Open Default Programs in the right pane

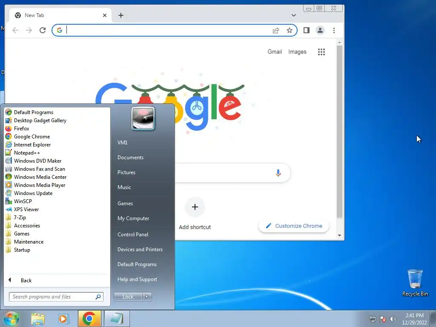(137, 264)
